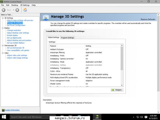
Task: Open the taskbar volume icon
Action: click(x=142, y=117)
